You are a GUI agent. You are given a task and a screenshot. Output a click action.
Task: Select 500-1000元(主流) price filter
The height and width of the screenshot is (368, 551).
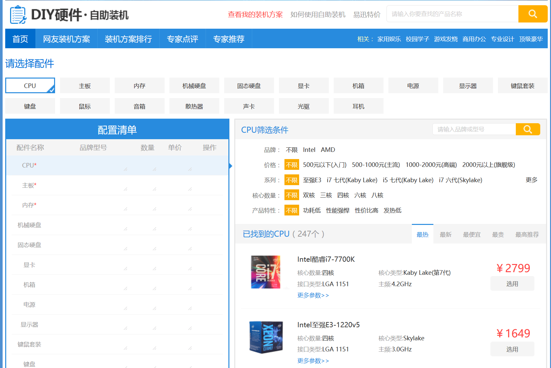point(376,165)
